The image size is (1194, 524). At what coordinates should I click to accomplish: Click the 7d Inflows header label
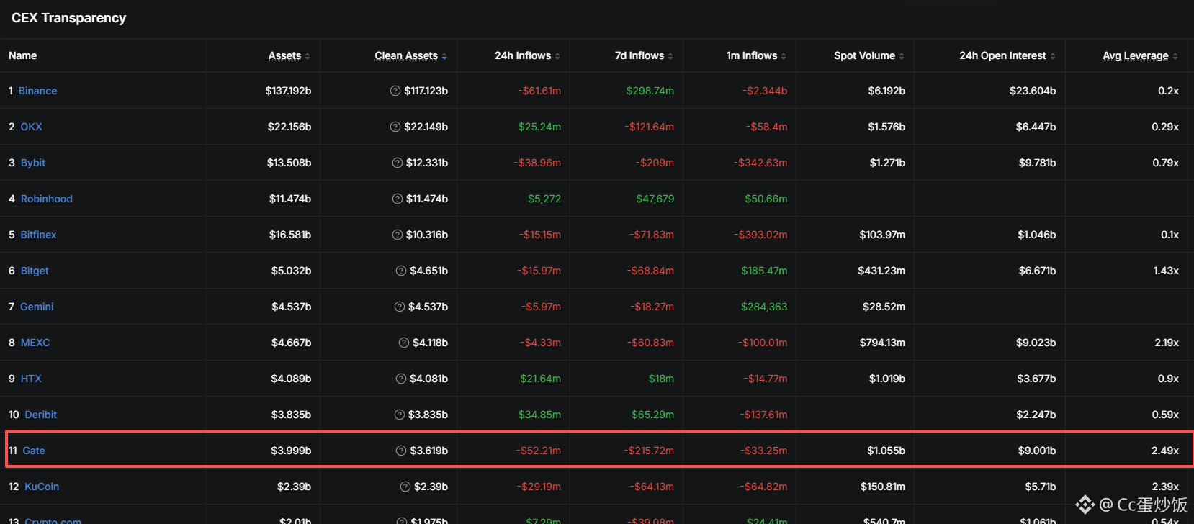[639, 55]
